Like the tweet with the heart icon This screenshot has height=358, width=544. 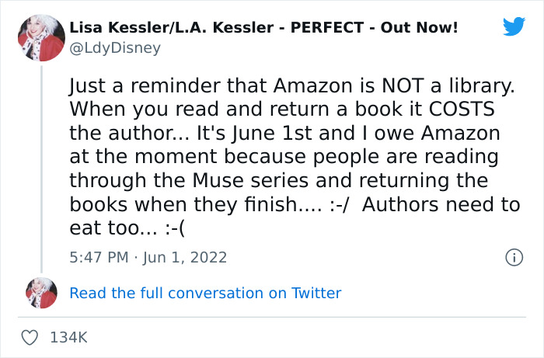point(31,338)
